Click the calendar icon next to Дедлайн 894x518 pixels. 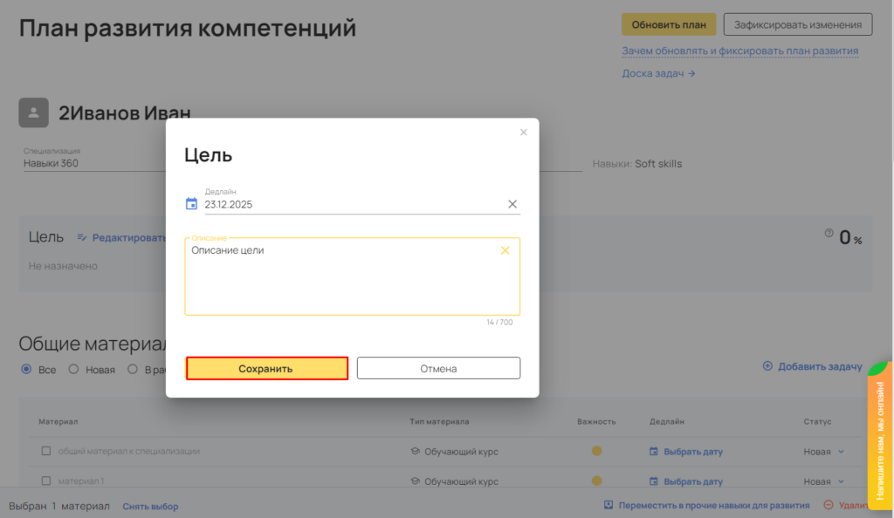192,204
